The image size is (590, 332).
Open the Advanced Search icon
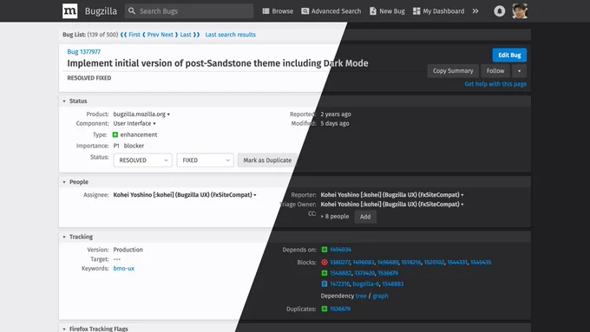tap(305, 11)
